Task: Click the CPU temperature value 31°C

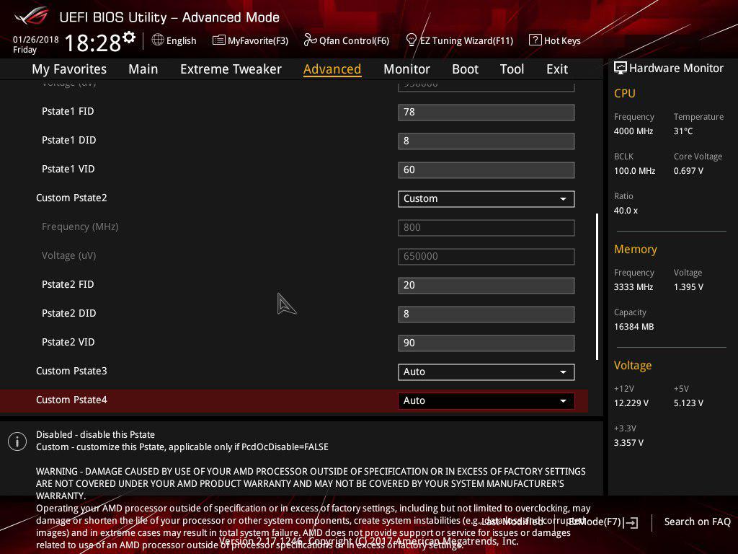Action: (683, 131)
